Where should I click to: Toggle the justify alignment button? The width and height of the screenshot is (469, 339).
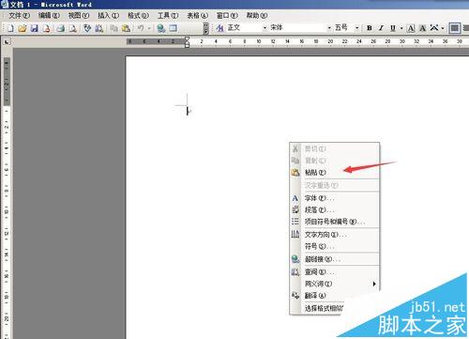point(455,28)
